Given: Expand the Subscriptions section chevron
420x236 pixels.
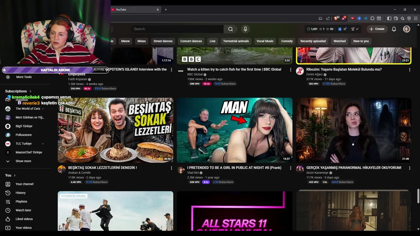Looking at the screenshot, I should (31, 91).
